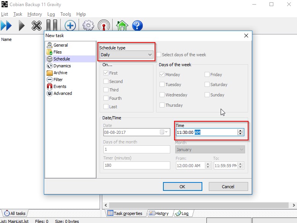Expand the Month dropdown showing January
The width and height of the screenshot is (297, 223).
click(241, 150)
